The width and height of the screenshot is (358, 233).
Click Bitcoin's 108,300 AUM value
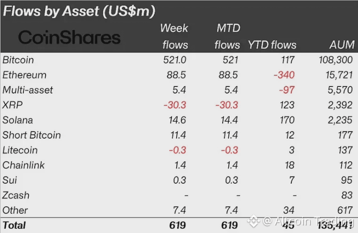[x=335, y=60]
